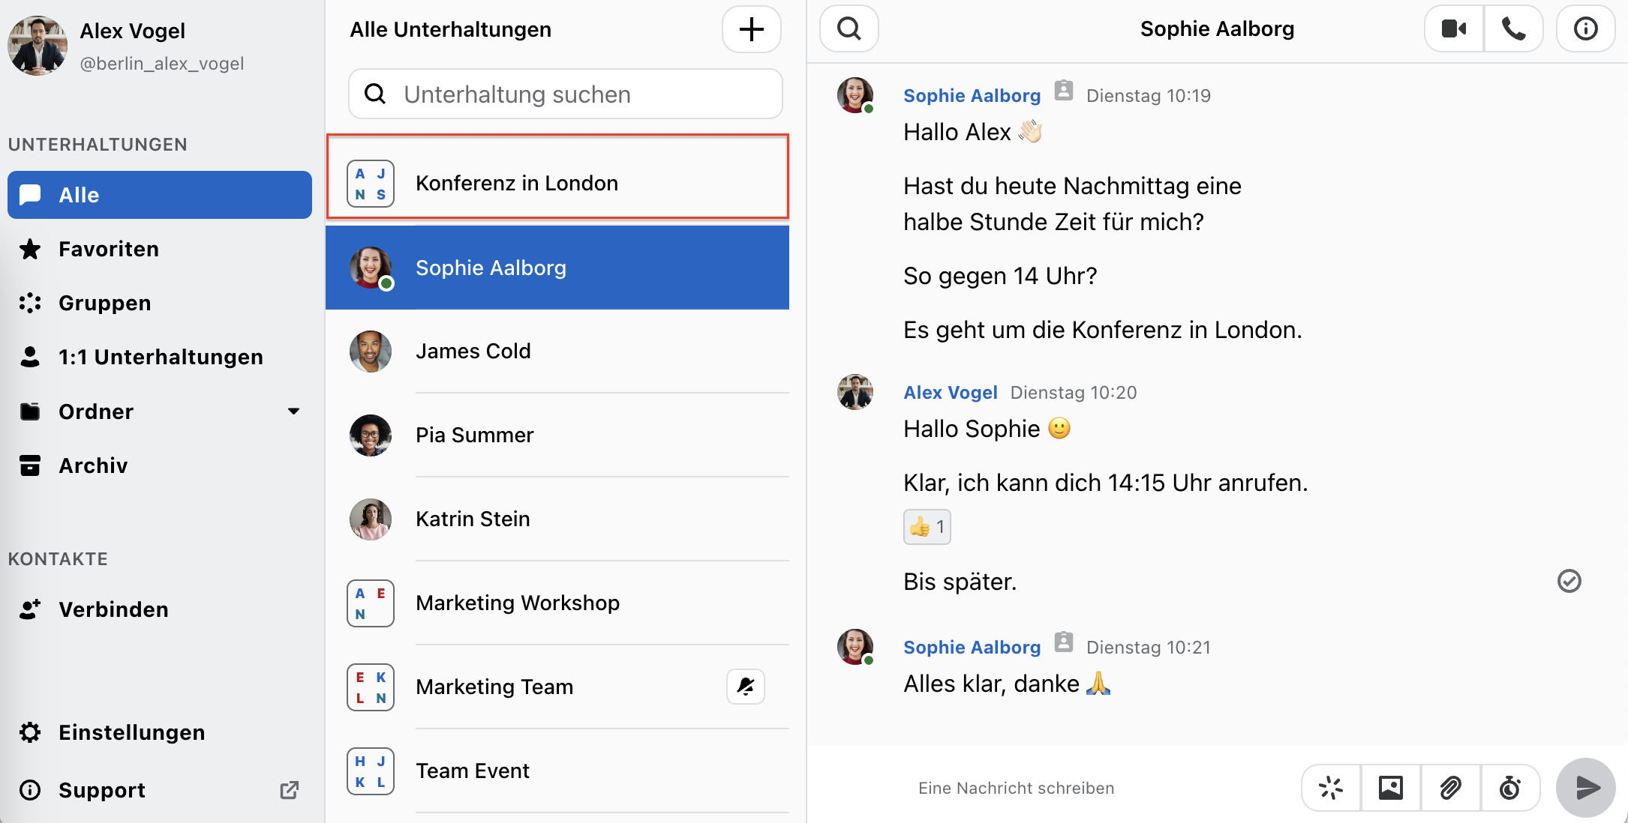Image resolution: width=1628 pixels, height=823 pixels.
Task: Click the guest badge icon beside Dienstag 10:19
Action: 1064,91
